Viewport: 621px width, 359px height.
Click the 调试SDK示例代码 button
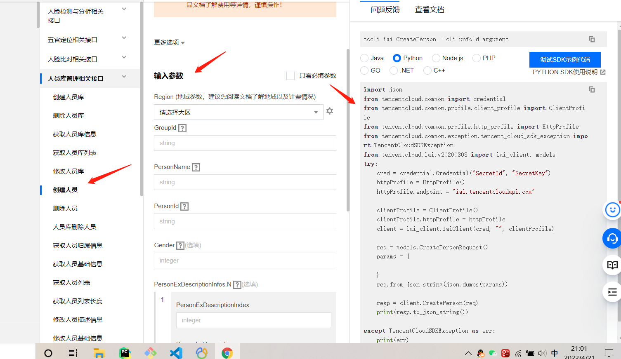coord(565,59)
